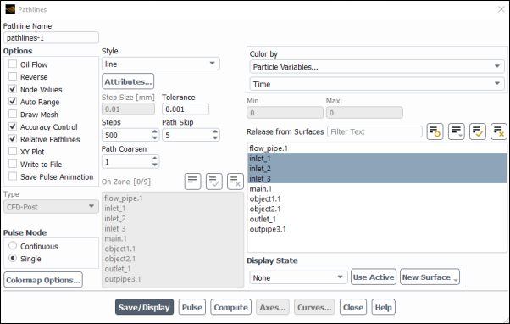Image resolution: width=510 pixels, height=324 pixels.
Task: Select outlet_1 in Release from Surfaces
Action: point(377,219)
